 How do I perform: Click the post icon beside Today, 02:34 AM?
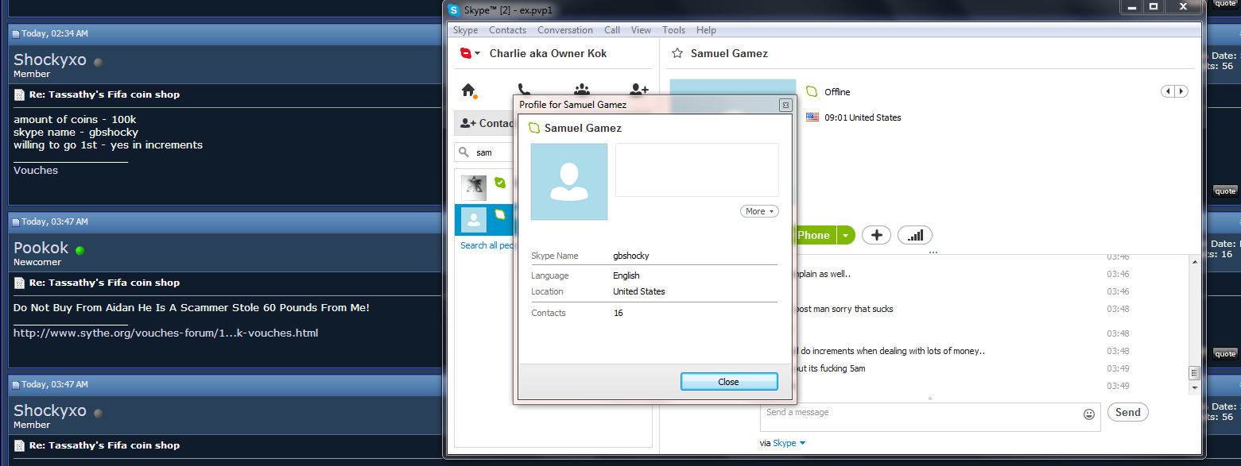16,34
